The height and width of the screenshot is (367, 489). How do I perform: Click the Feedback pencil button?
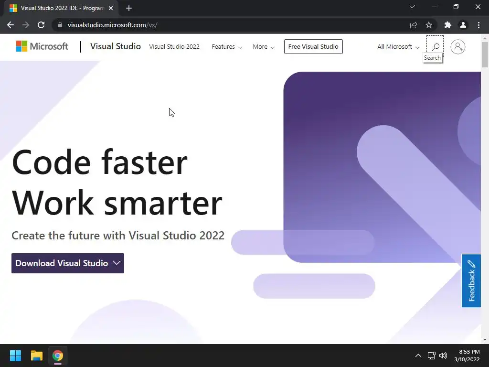471,281
